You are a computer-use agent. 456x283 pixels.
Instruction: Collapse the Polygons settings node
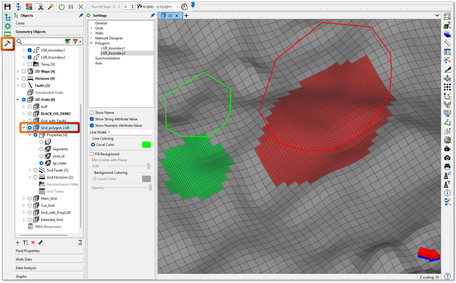click(x=91, y=43)
